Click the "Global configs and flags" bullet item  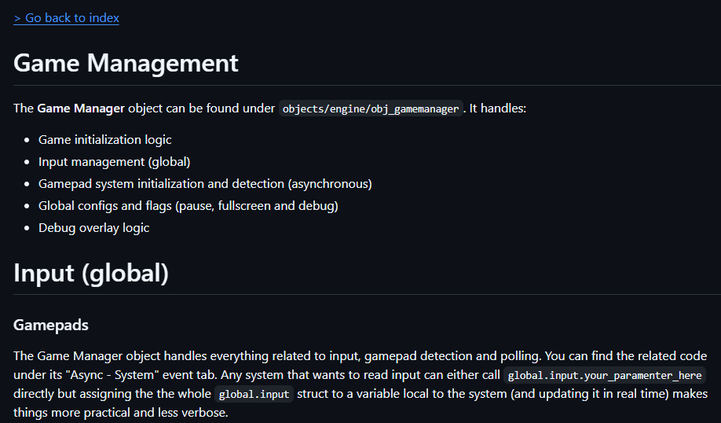click(104, 206)
